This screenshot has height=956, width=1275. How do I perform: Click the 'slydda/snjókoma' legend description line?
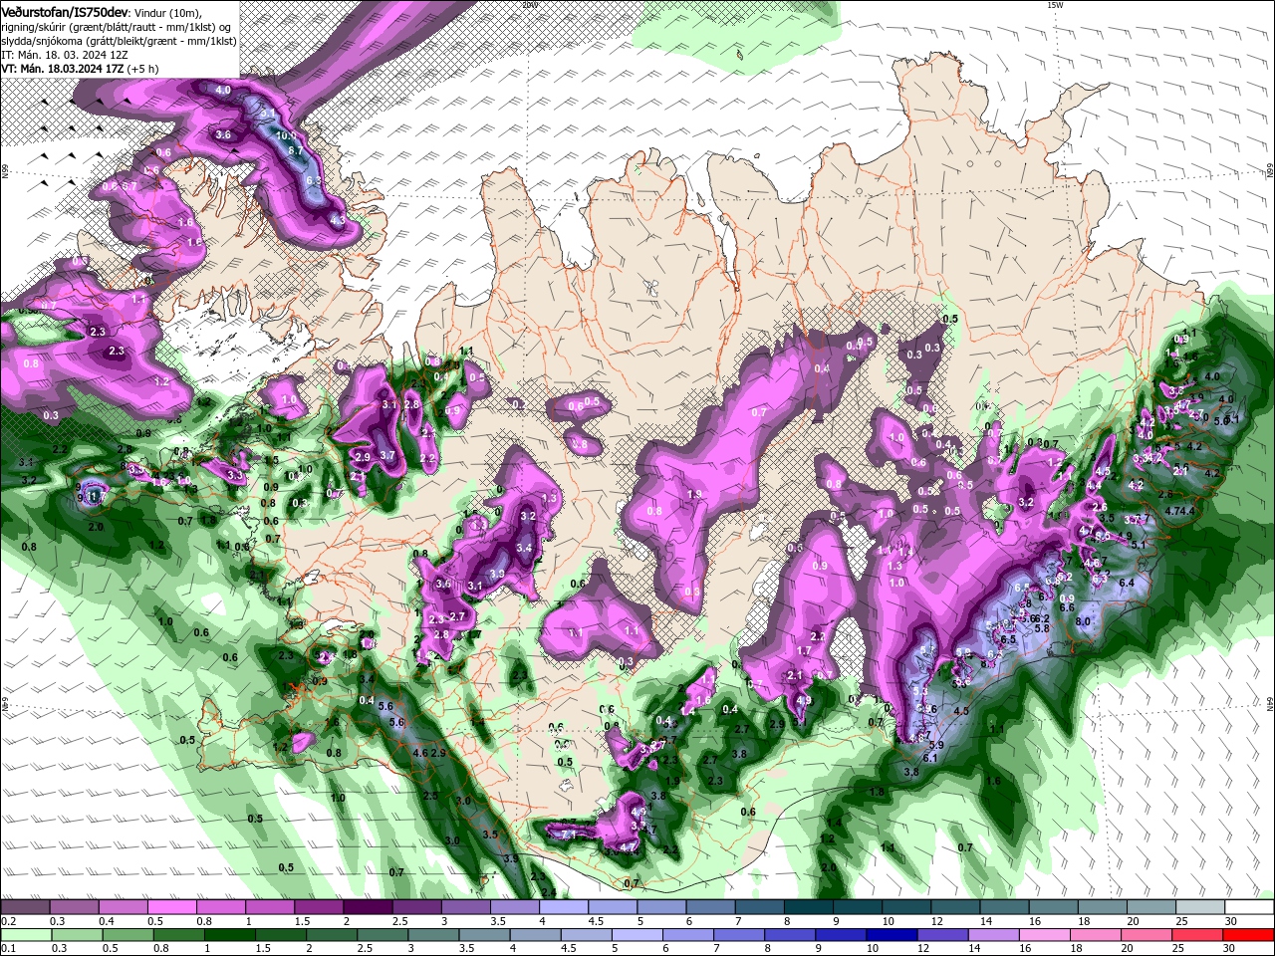tap(119, 41)
